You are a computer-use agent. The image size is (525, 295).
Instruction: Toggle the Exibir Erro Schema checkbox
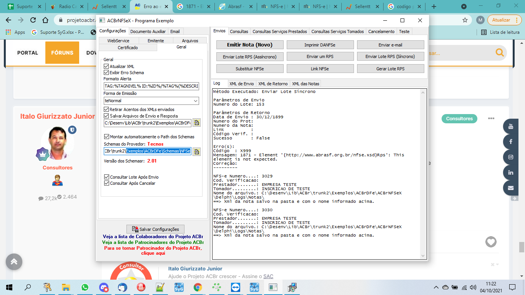[106, 73]
